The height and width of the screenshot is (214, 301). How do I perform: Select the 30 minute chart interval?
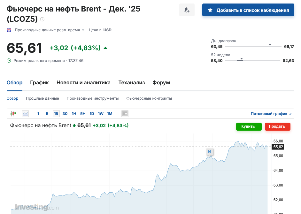coord(65,113)
